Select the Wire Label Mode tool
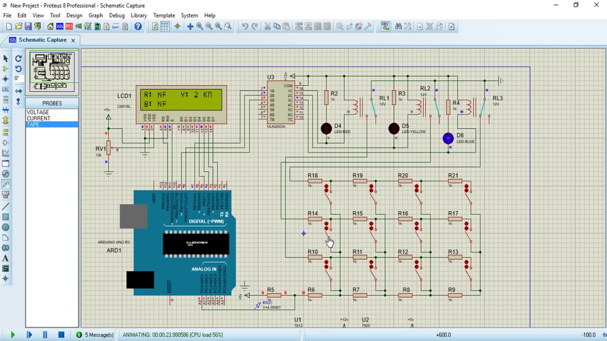This screenshot has height=341, width=607. [6, 89]
